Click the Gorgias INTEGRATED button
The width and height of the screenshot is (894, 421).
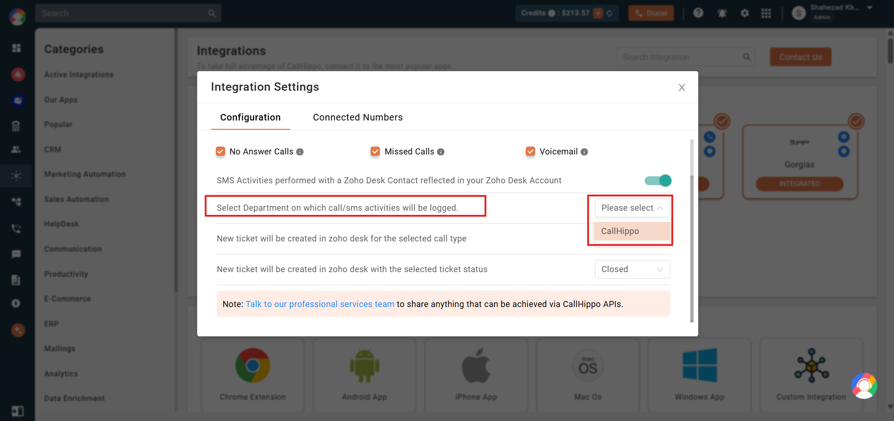799,184
